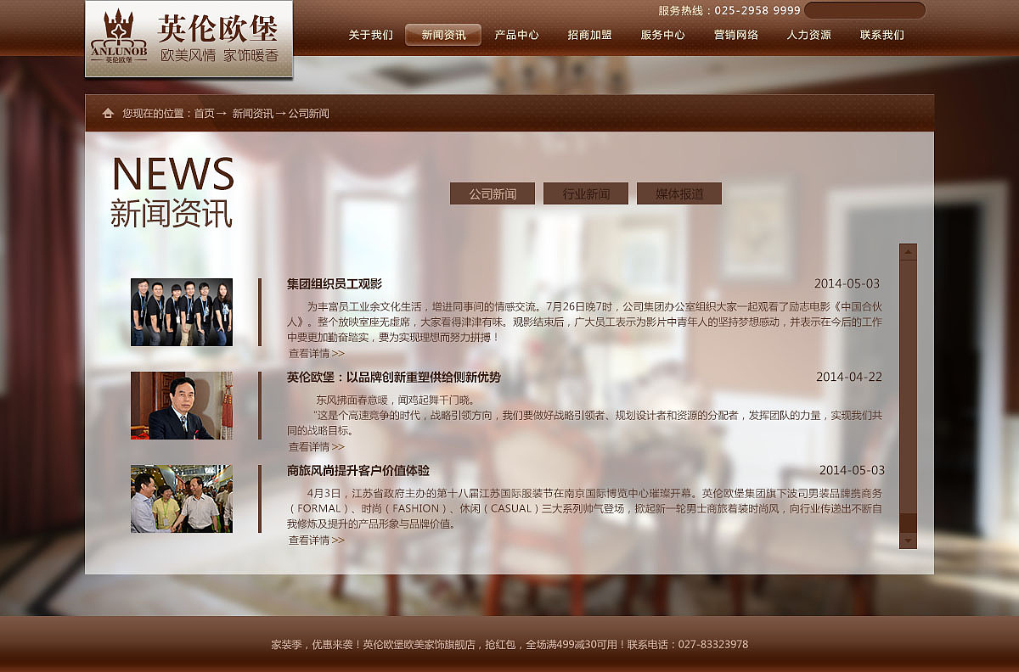The image size is (1019, 672).
Task: Click the NEWS 新闻资讯 heading
Action: pyautogui.click(x=172, y=192)
